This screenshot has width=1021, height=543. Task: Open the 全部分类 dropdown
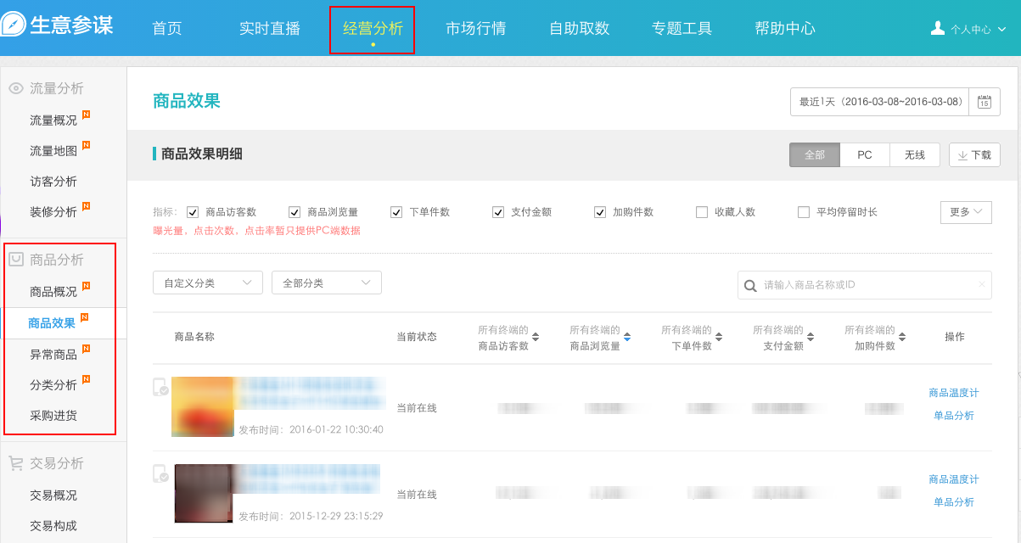click(327, 283)
